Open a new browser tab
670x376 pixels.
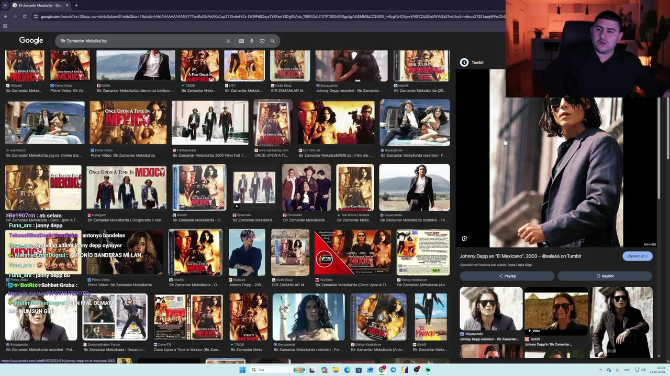76,5
